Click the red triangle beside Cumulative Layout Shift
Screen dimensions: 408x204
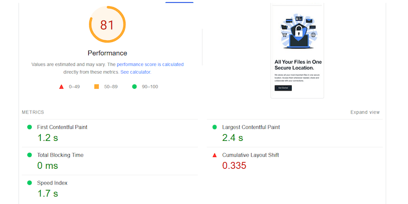215,155
